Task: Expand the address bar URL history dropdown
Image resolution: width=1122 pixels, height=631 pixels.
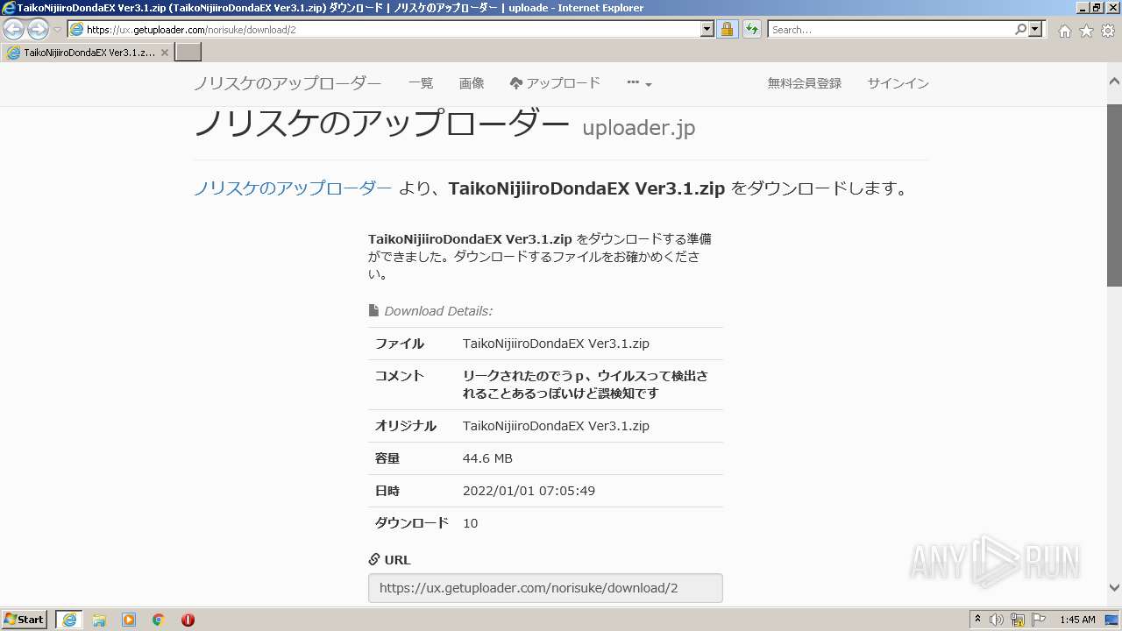Action: tap(707, 29)
